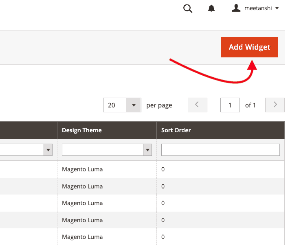Click the sort order '0' in the second row
This screenshot has width=288, height=245.
[x=163, y=186]
